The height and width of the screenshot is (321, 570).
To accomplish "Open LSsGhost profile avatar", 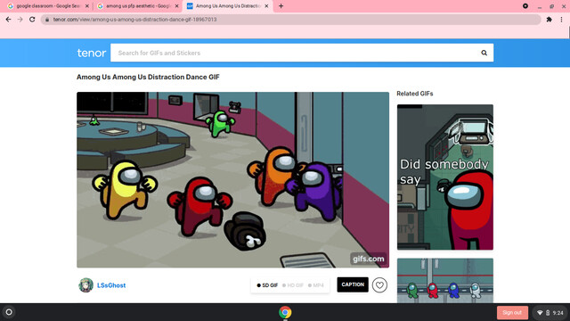I will pos(85,285).
